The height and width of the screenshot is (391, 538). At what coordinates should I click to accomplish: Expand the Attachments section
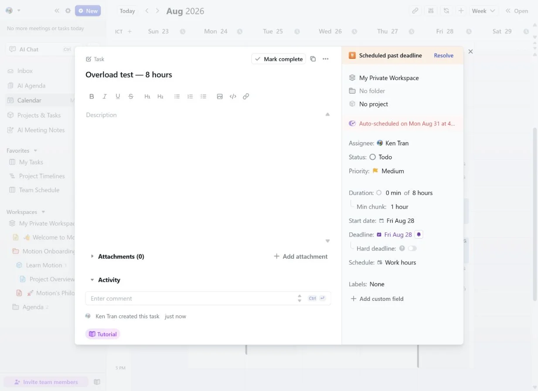tap(92, 256)
